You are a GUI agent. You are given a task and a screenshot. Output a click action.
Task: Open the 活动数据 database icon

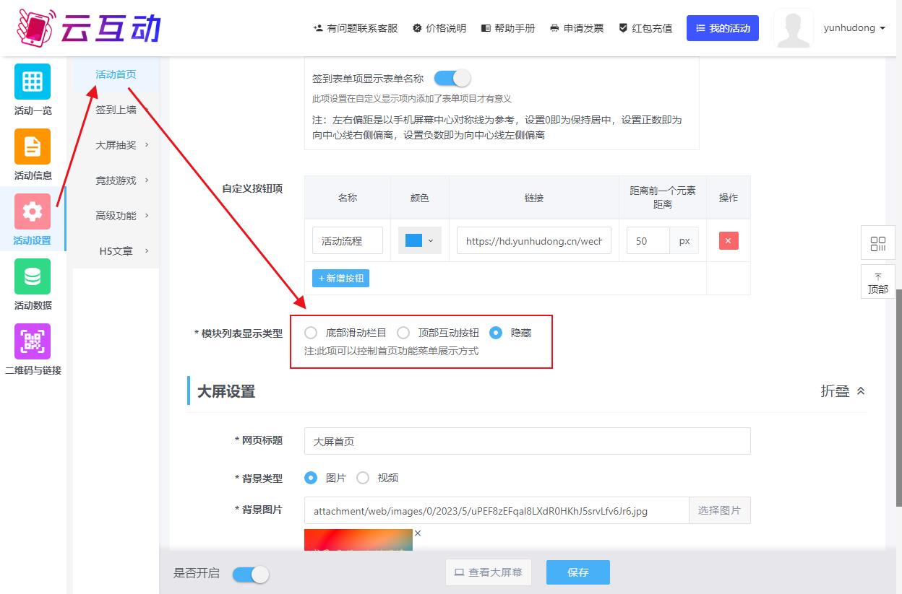tap(33, 276)
